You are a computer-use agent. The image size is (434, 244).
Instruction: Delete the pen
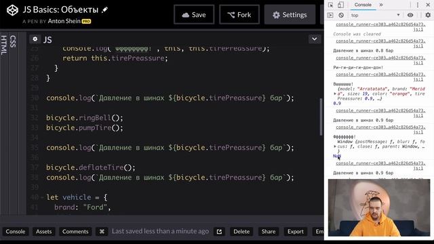coord(241,232)
